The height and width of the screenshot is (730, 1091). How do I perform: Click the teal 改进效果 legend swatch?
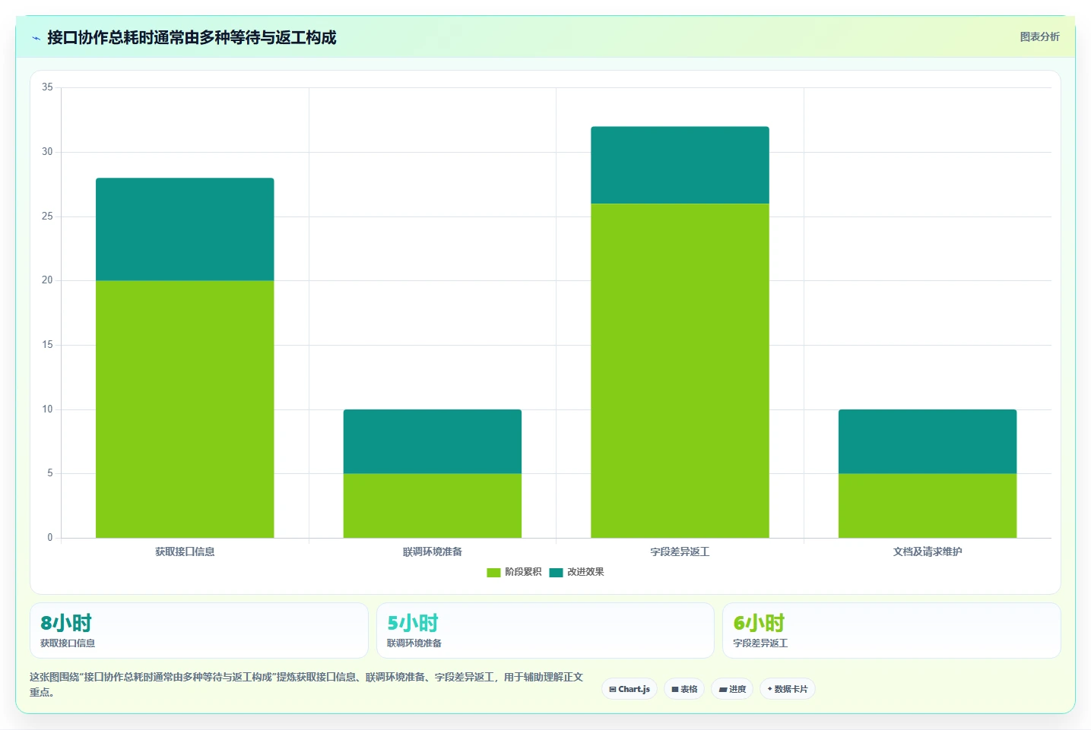pos(556,572)
